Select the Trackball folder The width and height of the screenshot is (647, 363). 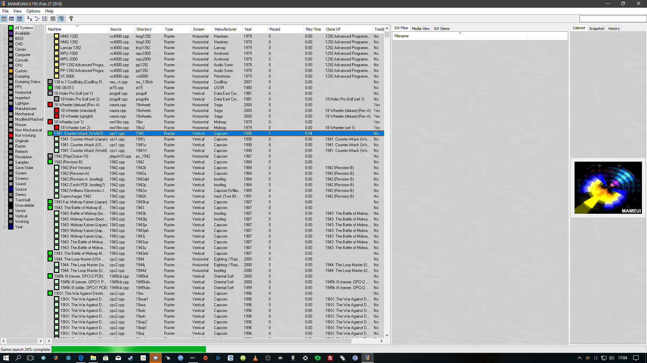click(23, 200)
